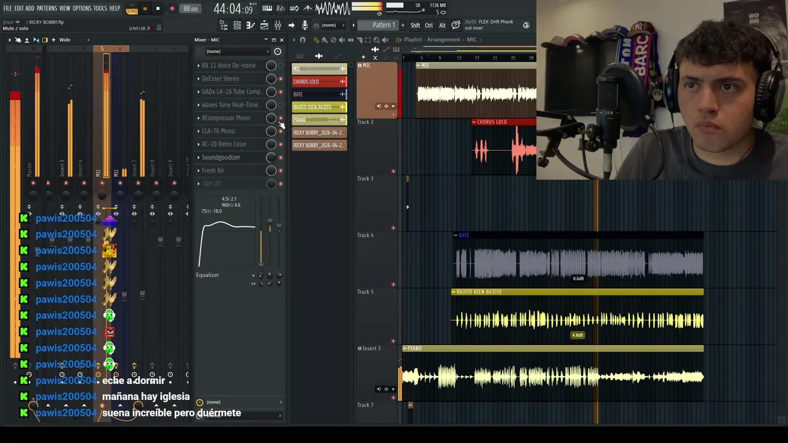
Task: Select BAJITO BIEN BAJITO clip in picker
Action: pos(319,107)
